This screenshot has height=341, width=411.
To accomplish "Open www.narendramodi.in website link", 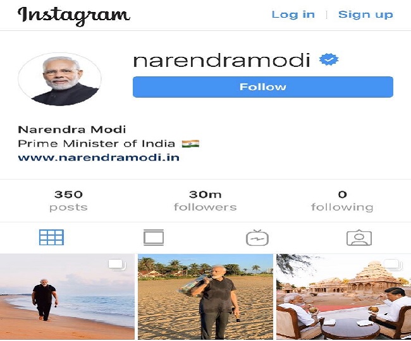I will tap(99, 157).
